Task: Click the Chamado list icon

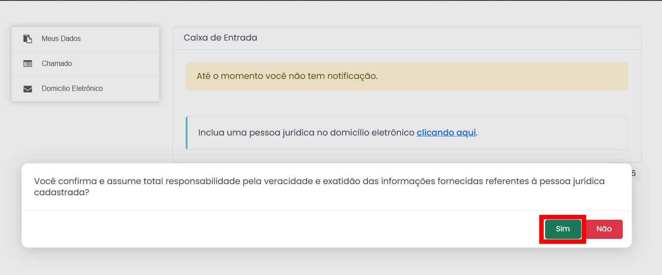Action: click(x=28, y=64)
